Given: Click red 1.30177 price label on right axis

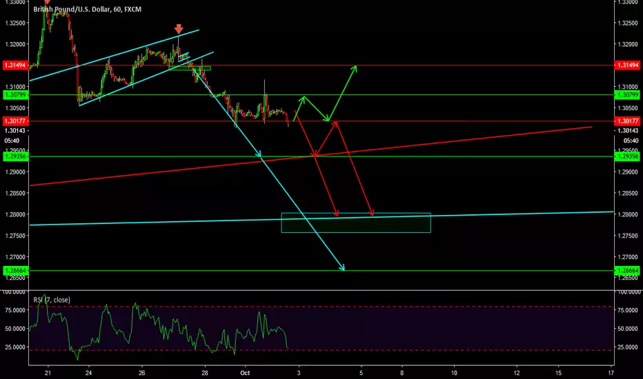Looking at the screenshot, I should 627,121.
